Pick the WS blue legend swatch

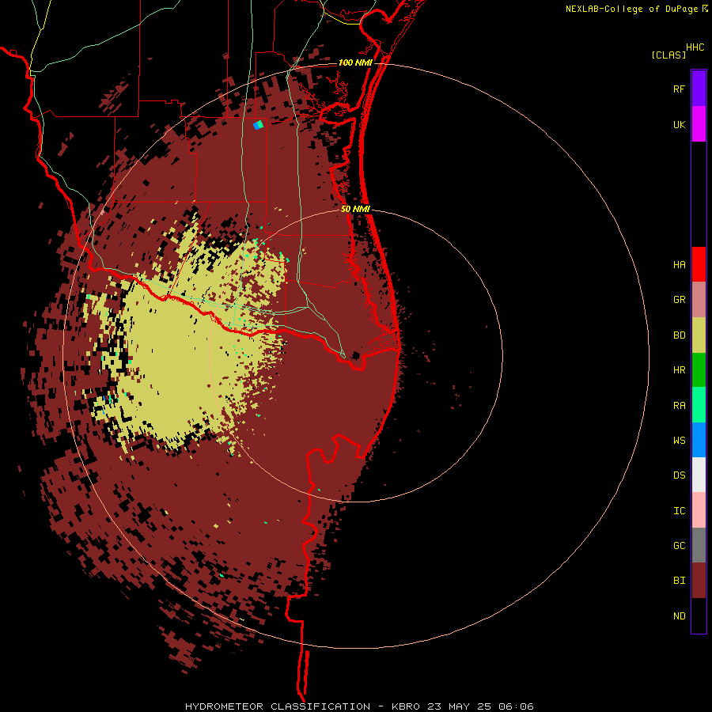(x=699, y=440)
